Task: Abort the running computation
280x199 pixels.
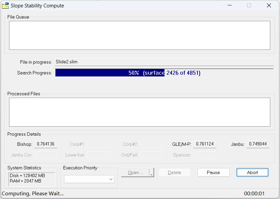Action: pos(252,172)
